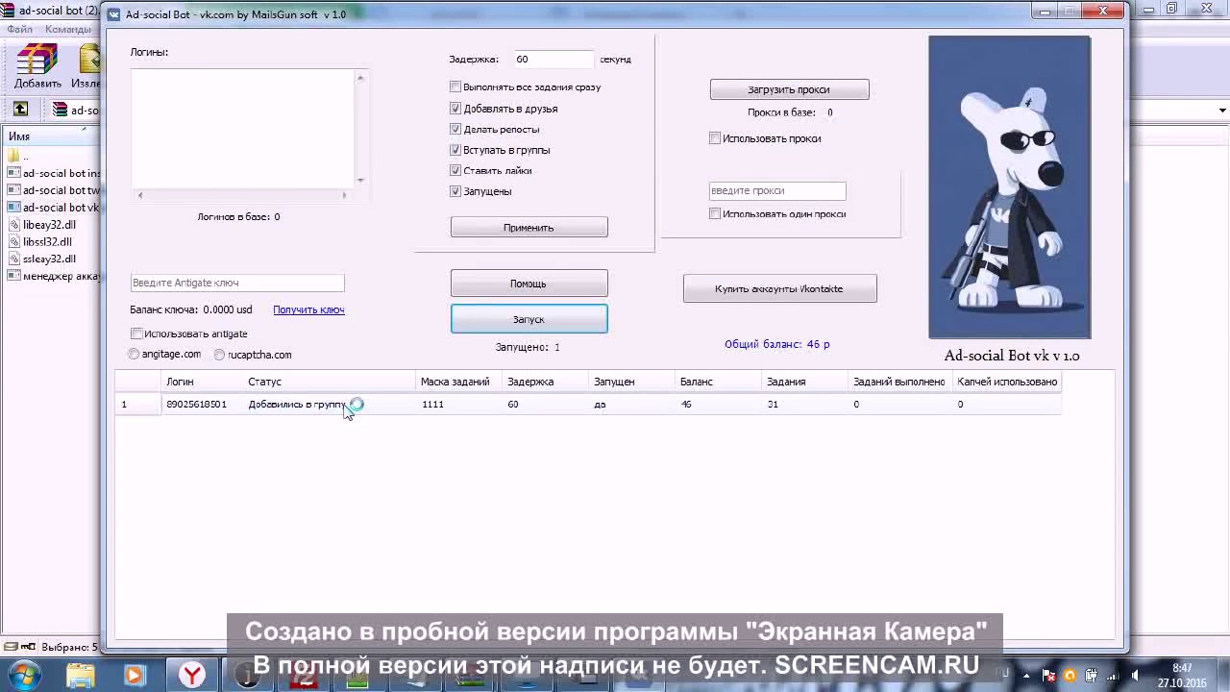Click the logins box scroll-down arrow

coord(361,180)
